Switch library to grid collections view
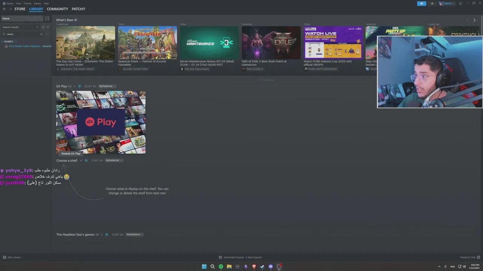Screen dimensions: 483x271 point(47,18)
